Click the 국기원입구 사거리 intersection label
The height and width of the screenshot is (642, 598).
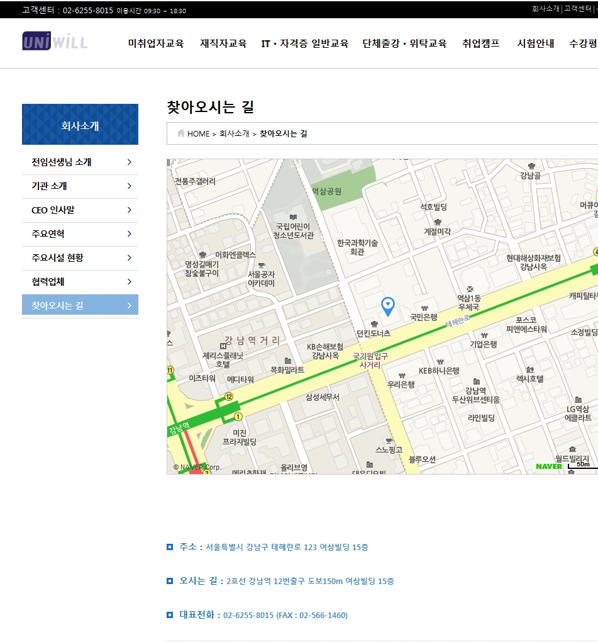[370, 360]
